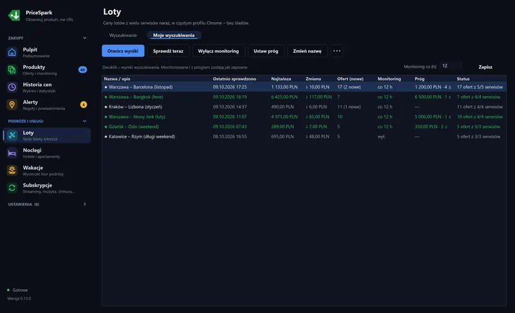Select Warszawa – Barcelona (listopad) row name
Viewport: 515px width, 313px height.
(x=140, y=87)
